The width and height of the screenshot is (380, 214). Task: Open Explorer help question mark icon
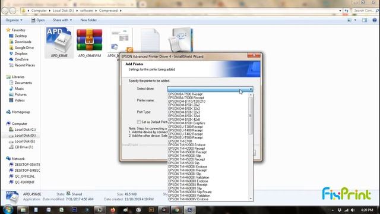coord(375,20)
